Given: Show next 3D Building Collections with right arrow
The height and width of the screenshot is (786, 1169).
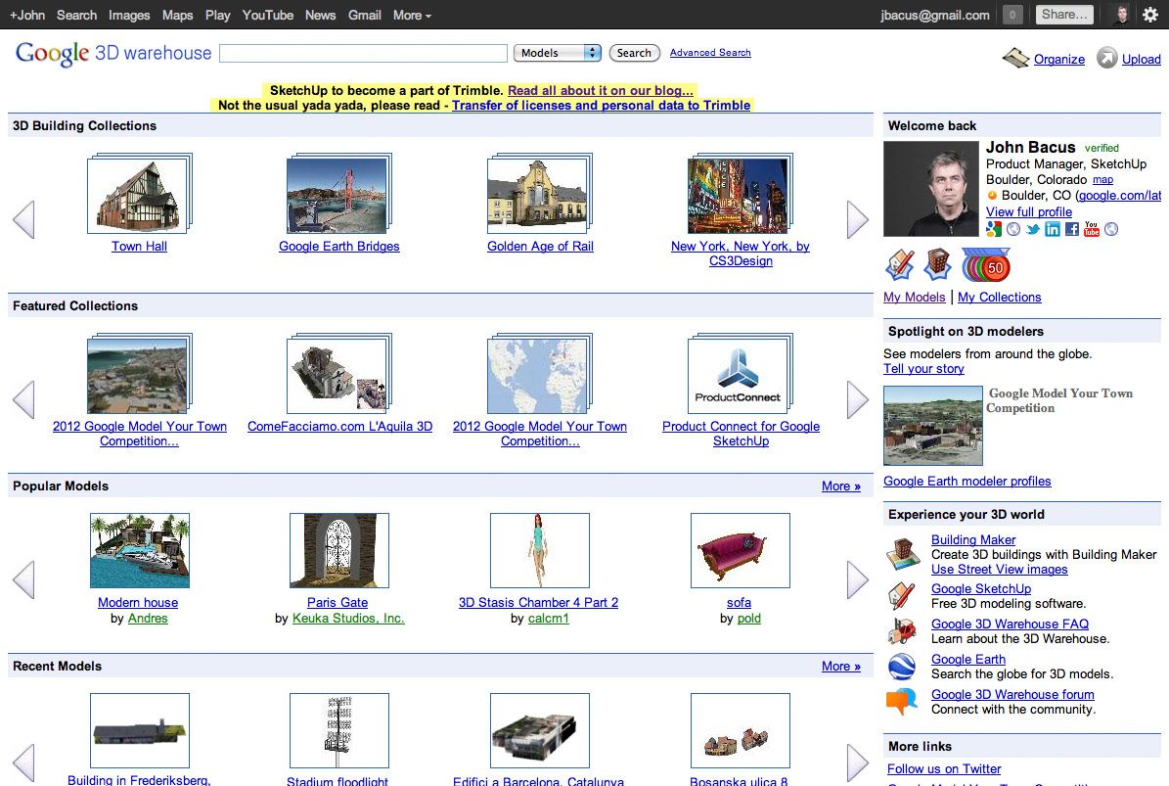Looking at the screenshot, I should tap(857, 220).
